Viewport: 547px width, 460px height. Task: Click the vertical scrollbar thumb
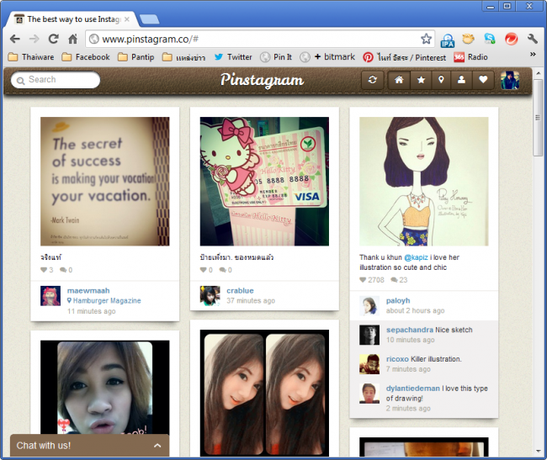[538, 118]
